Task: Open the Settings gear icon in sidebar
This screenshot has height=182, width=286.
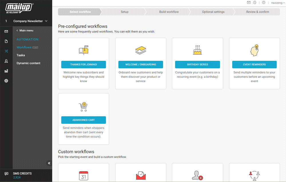Action: pos(6,81)
